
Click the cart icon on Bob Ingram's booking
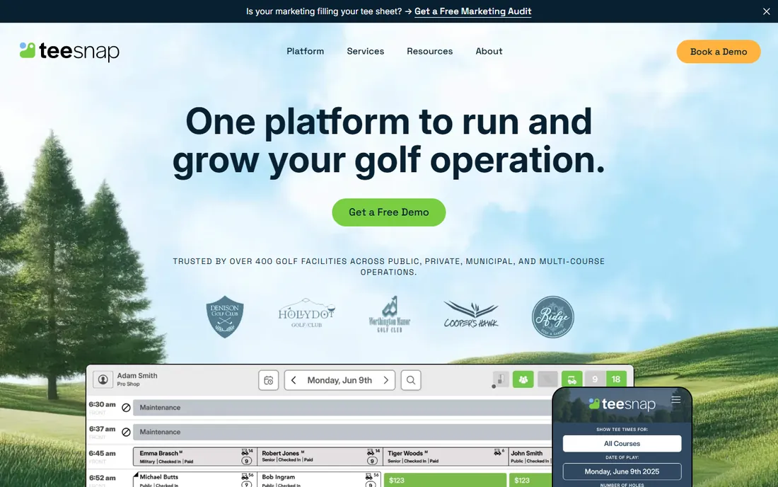pos(370,476)
